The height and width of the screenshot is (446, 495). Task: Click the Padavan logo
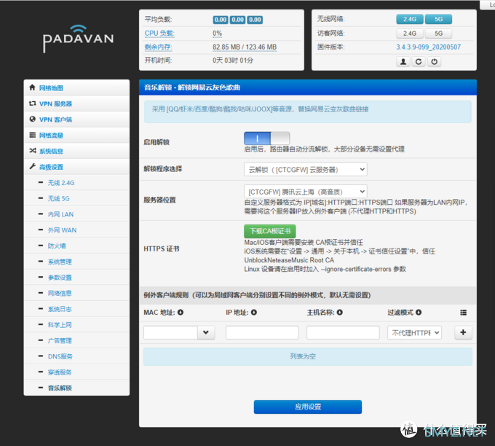point(78,39)
